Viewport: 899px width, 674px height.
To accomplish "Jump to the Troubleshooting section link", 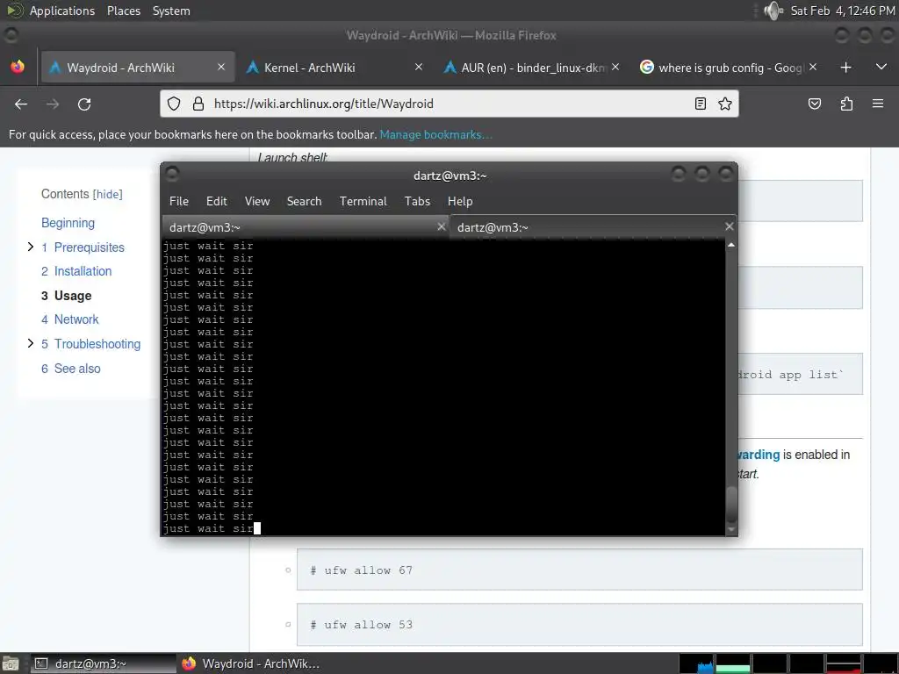I will point(90,344).
